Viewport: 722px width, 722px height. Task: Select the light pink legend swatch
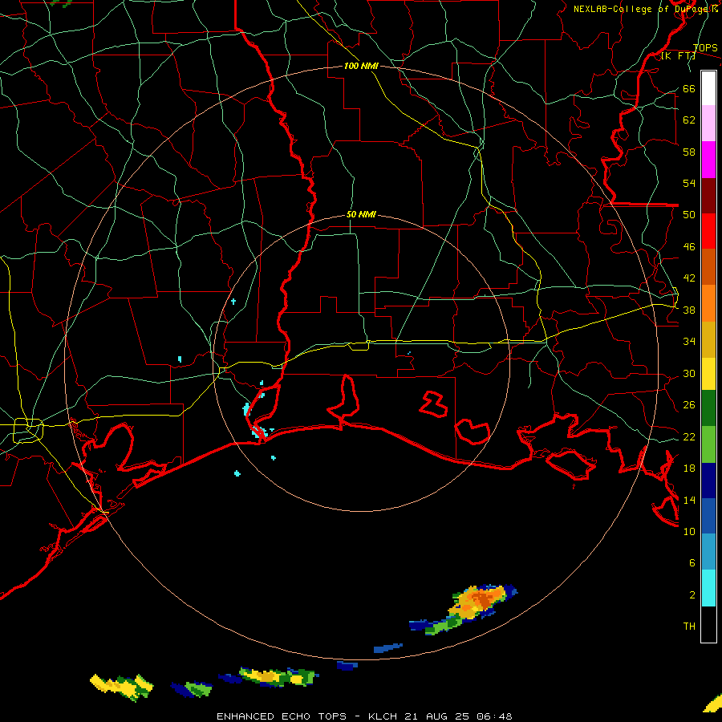[x=708, y=124]
